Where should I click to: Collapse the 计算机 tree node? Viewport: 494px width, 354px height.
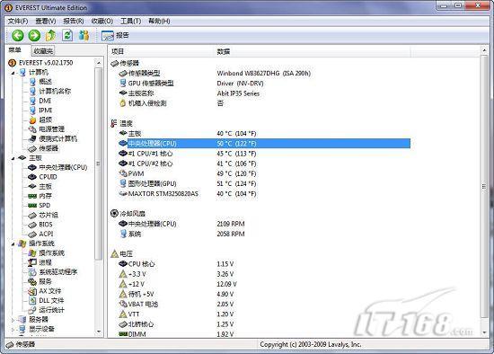pyautogui.click(x=13, y=73)
